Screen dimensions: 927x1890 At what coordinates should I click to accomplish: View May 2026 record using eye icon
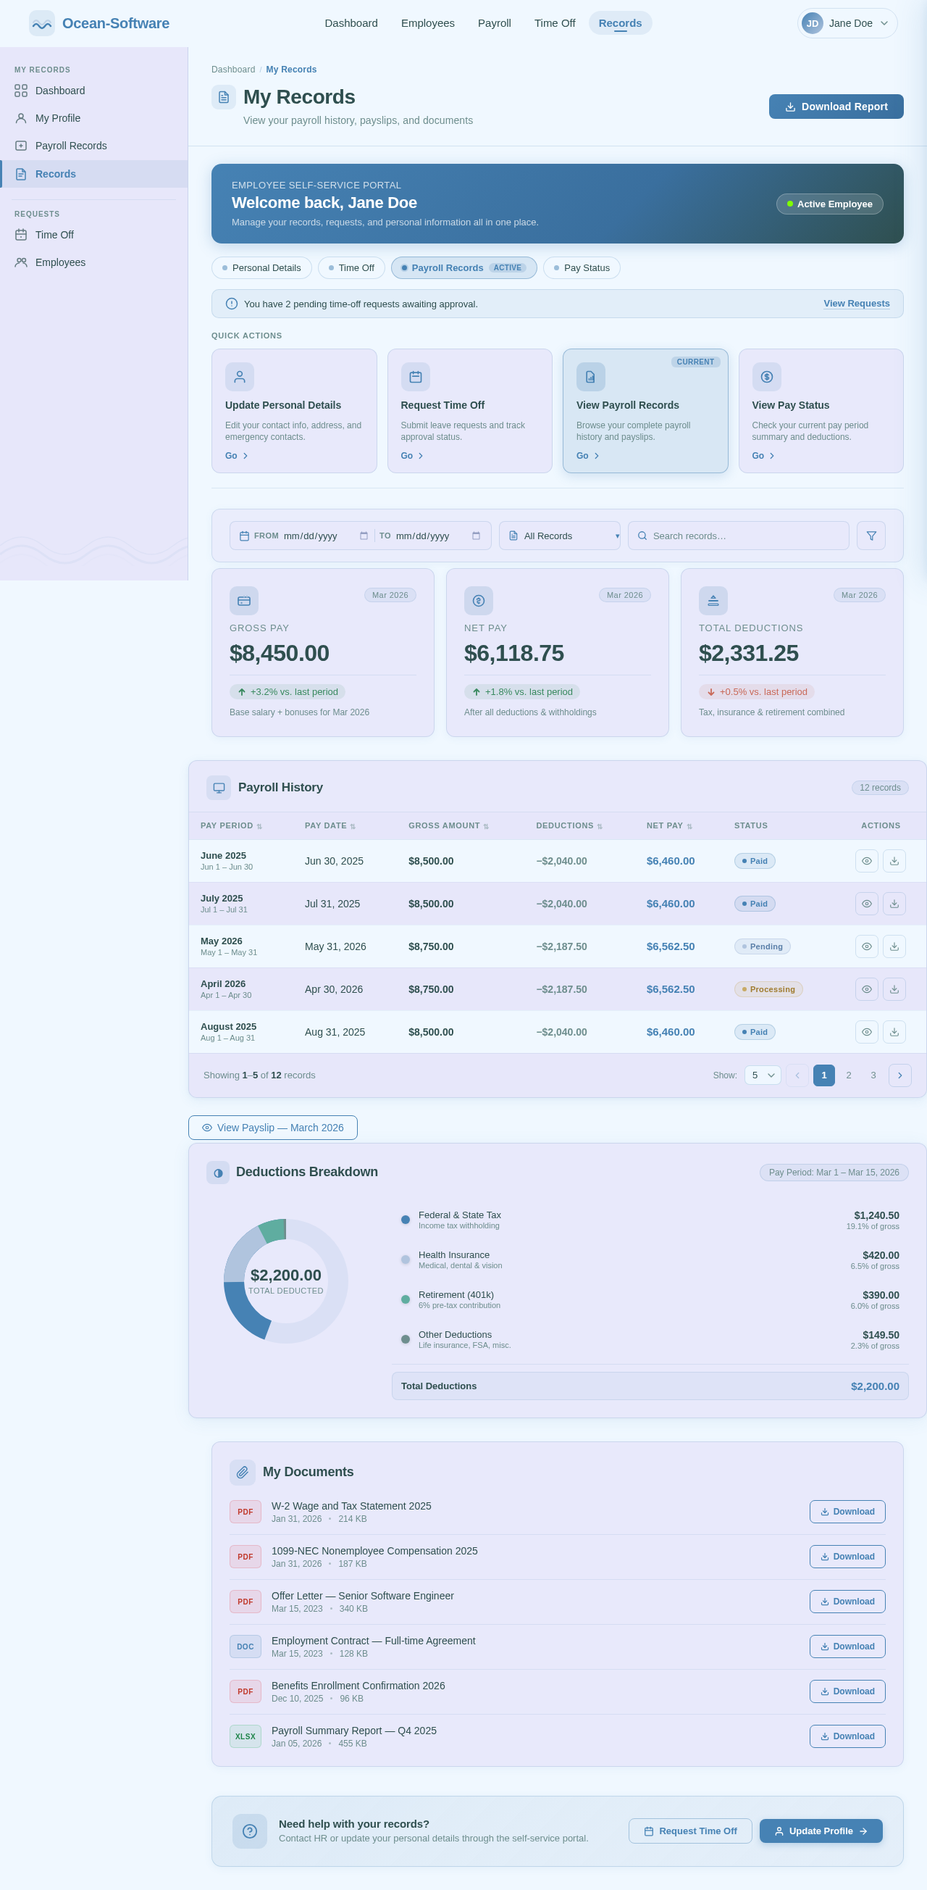[x=866, y=946]
